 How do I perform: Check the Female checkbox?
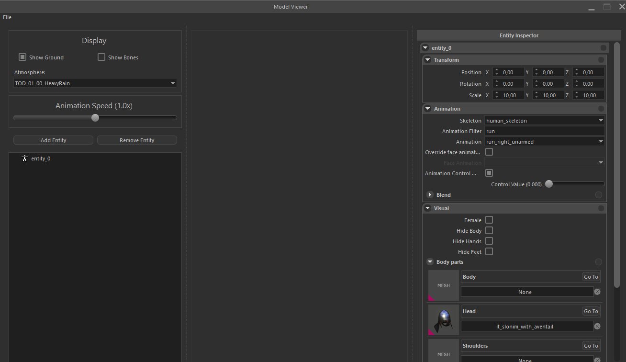(x=489, y=220)
